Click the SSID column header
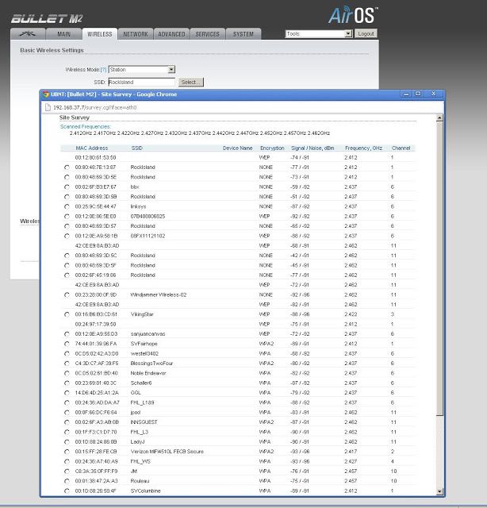This screenshot has width=487, height=508. (x=136, y=148)
